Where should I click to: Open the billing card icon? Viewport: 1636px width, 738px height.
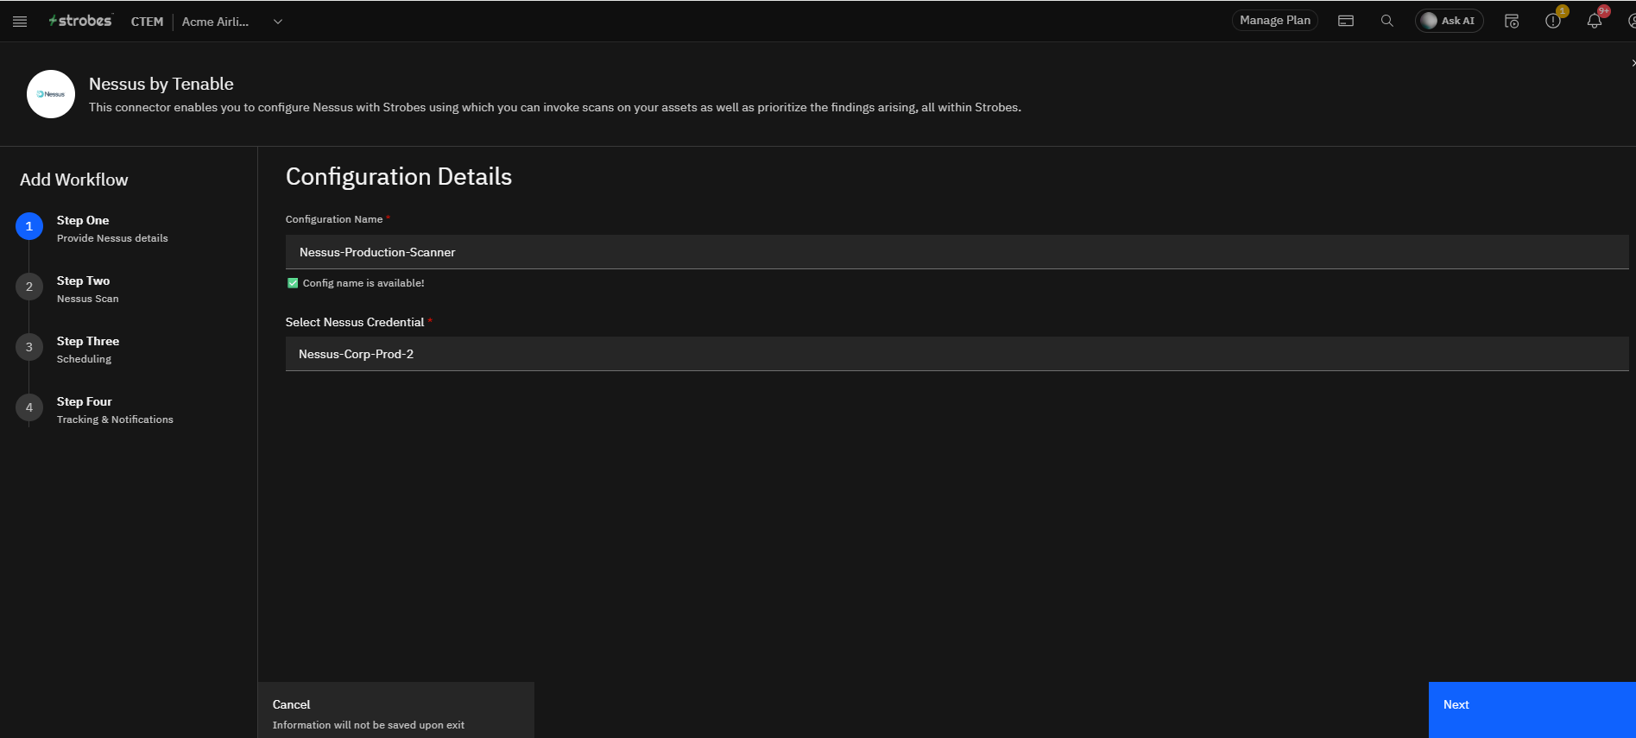click(1346, 21)
